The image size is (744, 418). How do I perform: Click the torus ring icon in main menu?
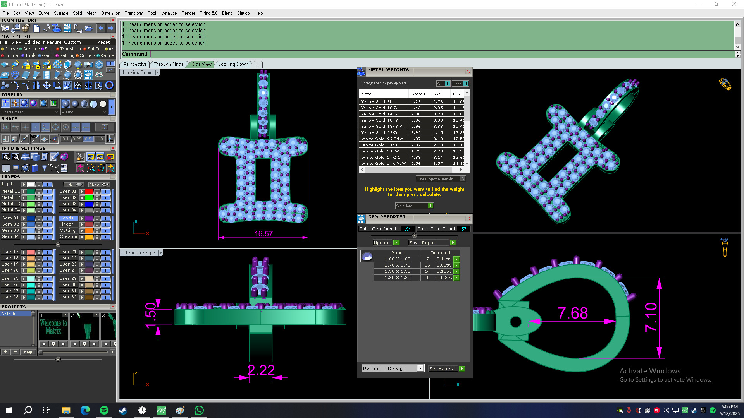tap(109, 86)
